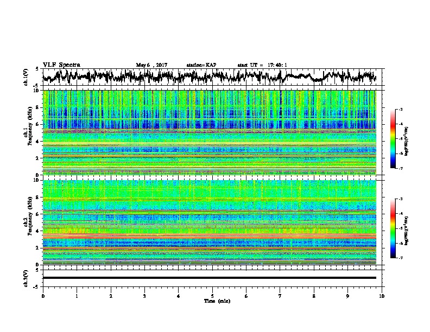Click the ch.1 spectrogram panel
This screenshot has width=430, height=332.
pos(210,132)
